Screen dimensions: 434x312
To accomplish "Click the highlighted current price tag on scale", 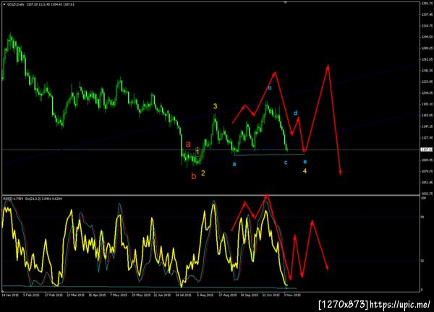I will [427, 149].
